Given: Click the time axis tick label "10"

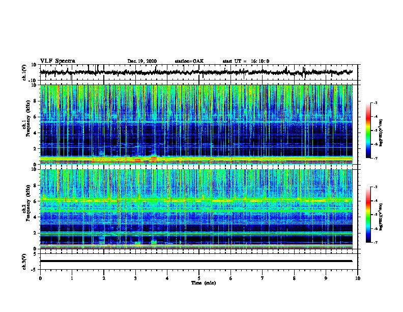Looking at the screenshot, I should (358, 278).
